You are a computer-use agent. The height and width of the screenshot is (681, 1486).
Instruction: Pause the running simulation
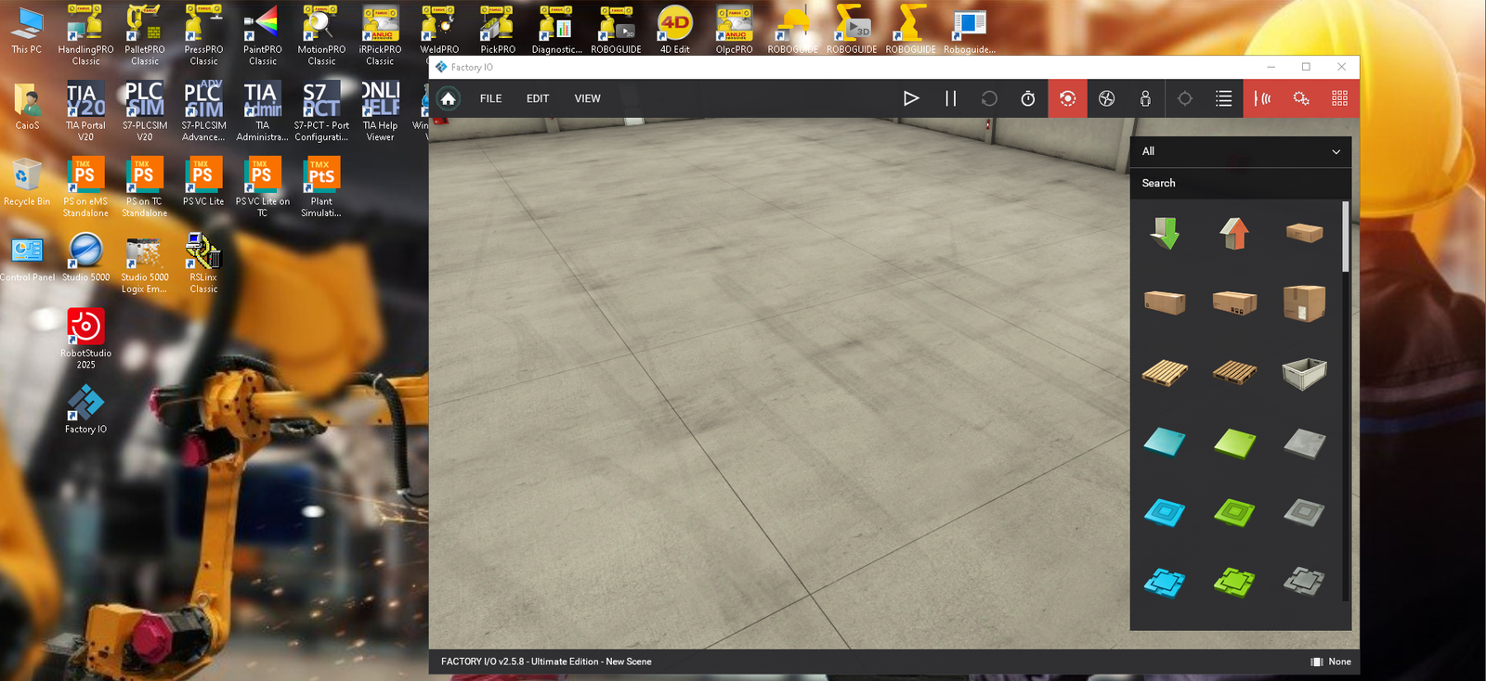pyautogui.click(x=950, y=98)
